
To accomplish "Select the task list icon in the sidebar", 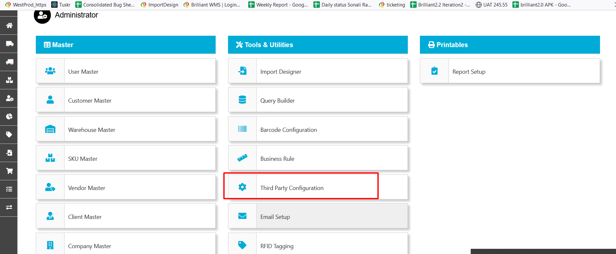I will coord(9,189).
